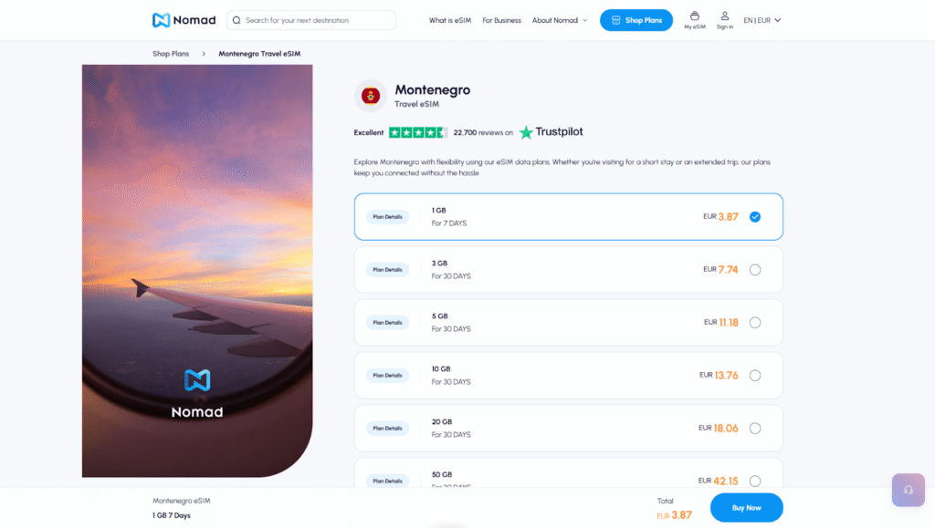Click the search magnifier icon
Viewport: 935px width, 528px height.
tap(236, 19)
